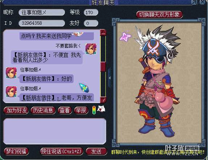Focus the message text input box
Image resolution: width=208 pixels, height=160 pixels.
(x=54, y=131)
